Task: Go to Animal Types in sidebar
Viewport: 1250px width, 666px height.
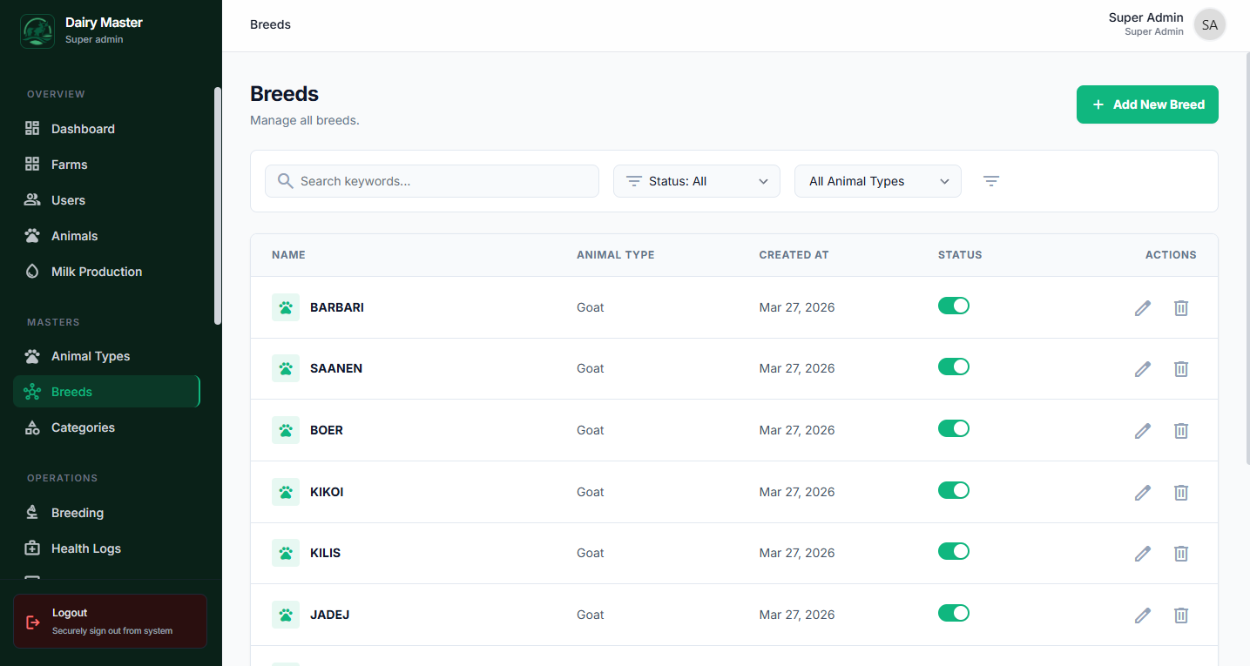Action: click(91, 356)
